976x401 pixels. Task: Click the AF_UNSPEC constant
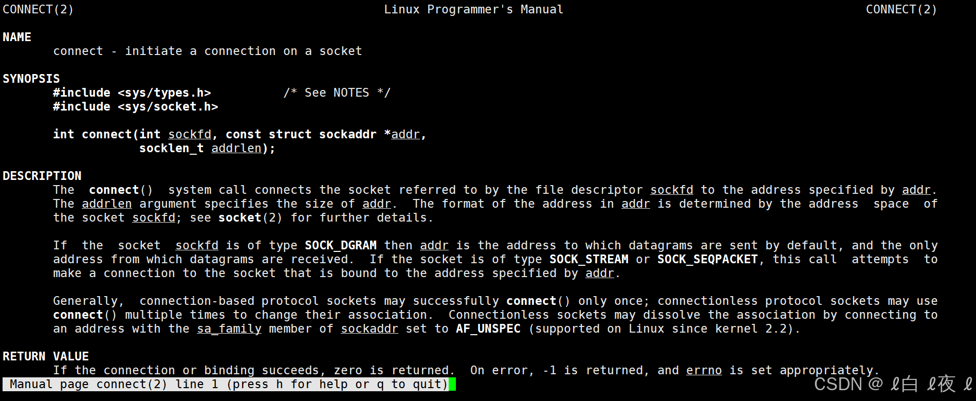488,329
